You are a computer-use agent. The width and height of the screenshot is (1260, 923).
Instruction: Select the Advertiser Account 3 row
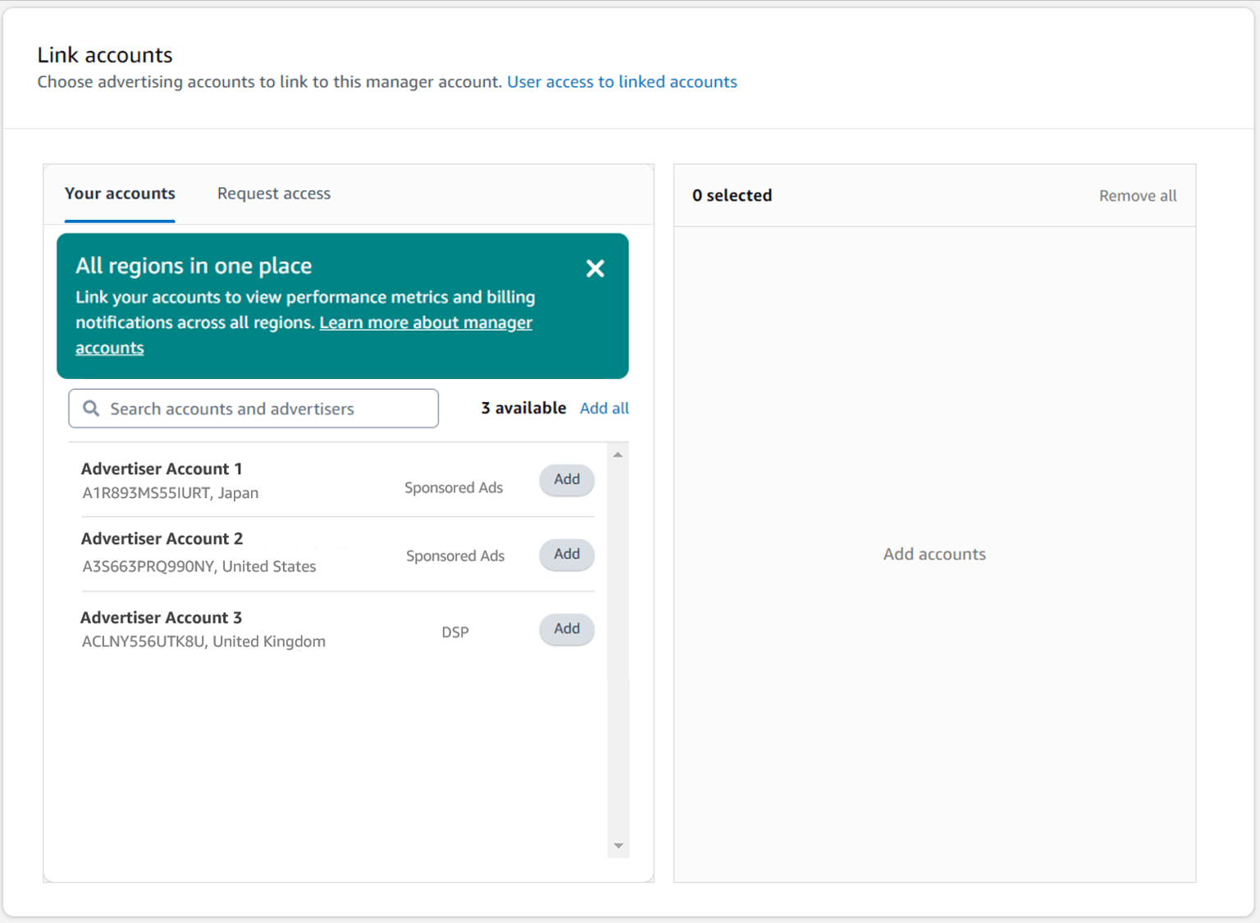tap(246, 628)
